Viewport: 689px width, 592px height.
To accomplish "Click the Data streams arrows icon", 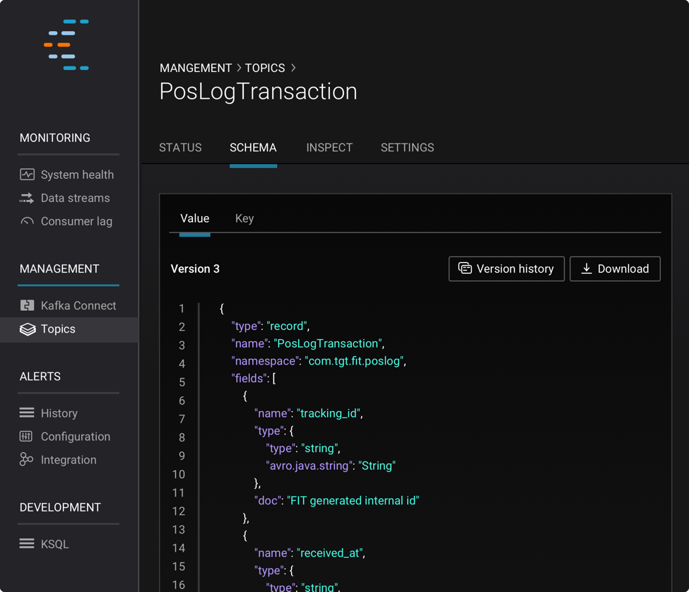I will [27, 198].
